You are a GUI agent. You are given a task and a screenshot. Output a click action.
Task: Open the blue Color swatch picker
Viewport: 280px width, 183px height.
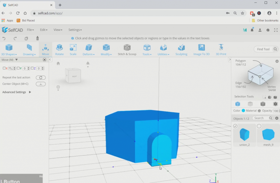click(x=243, y=111)
